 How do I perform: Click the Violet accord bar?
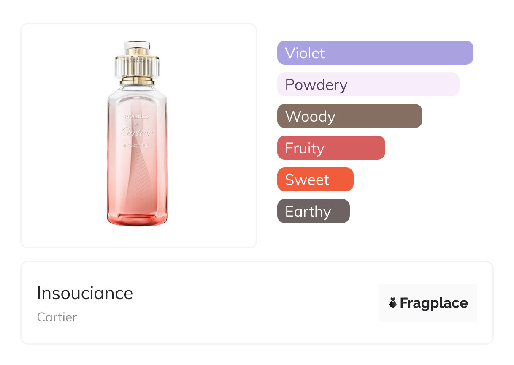(375, 53)
